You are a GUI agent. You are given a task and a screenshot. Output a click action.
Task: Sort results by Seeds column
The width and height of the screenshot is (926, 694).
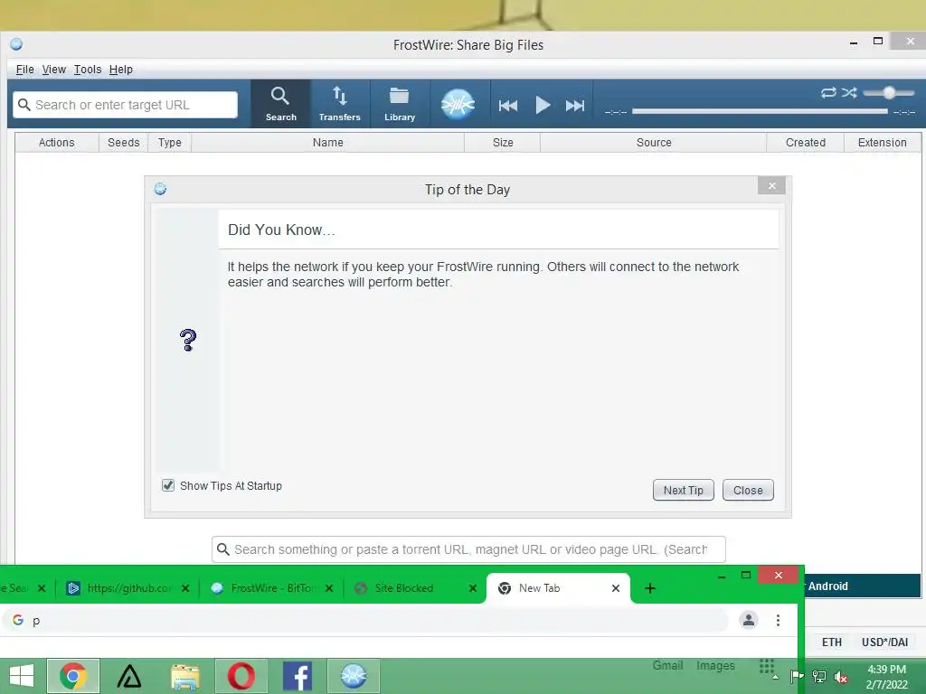(x=123, y=142)
